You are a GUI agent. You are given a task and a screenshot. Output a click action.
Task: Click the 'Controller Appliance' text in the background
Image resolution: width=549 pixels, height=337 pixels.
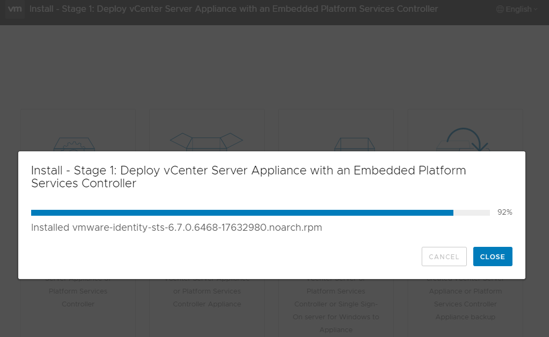(207, 304)
